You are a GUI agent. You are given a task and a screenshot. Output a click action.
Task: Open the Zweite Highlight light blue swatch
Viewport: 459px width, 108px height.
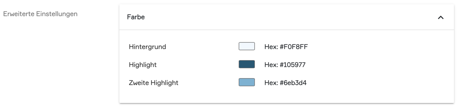tap(247, 82)
